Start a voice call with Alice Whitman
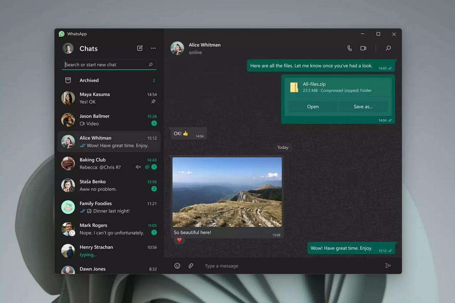The image size is (455, 303). [349, 48]
